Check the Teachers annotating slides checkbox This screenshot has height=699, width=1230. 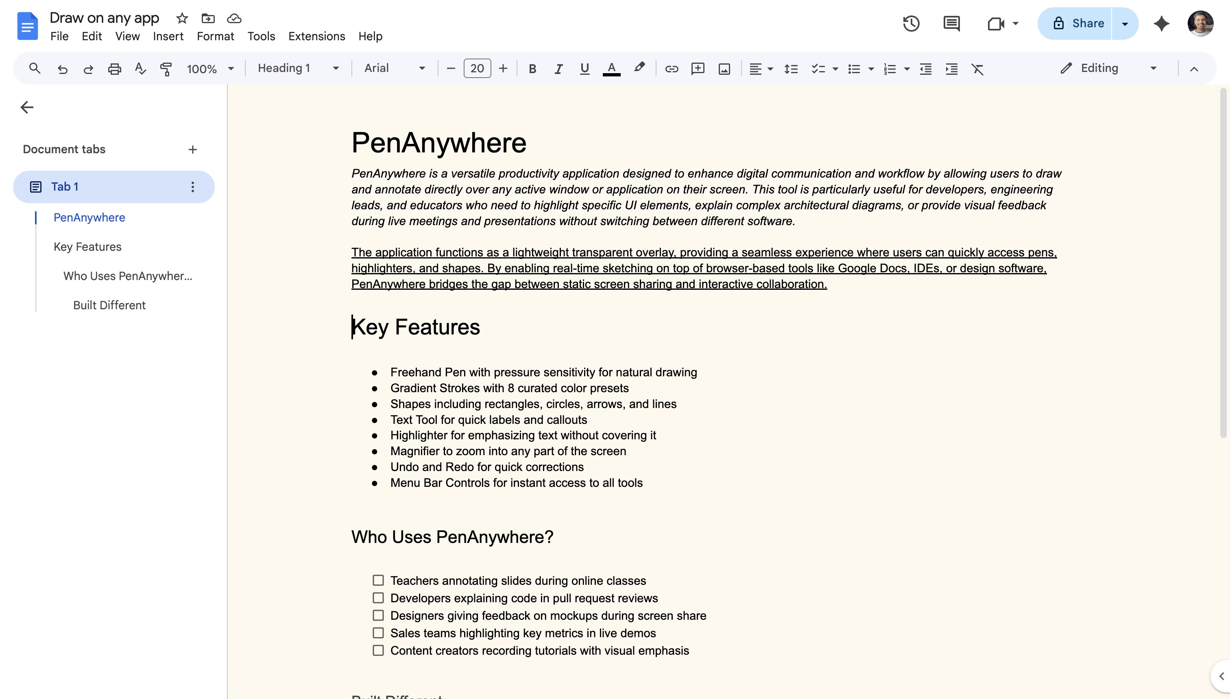click(x=378, y=580)
